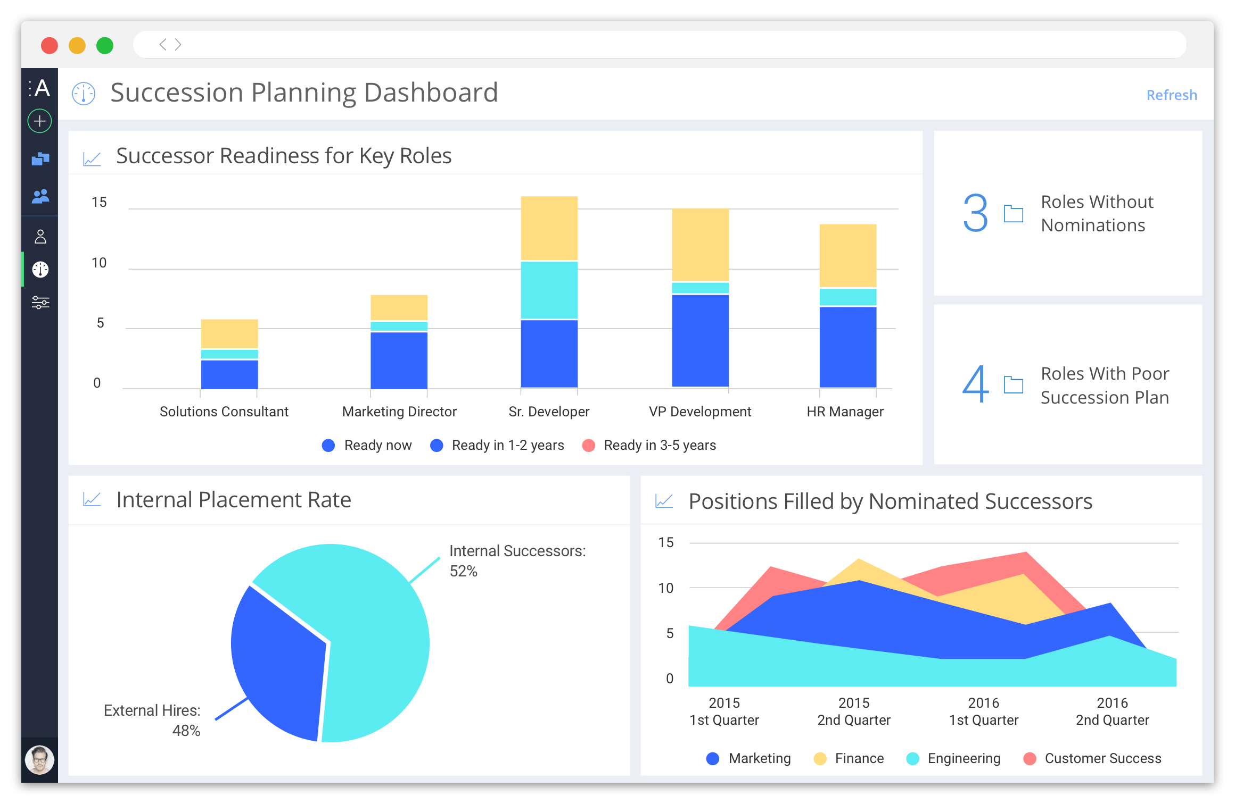Click '2015 2nd Quarter' axis label
This screenshot has height=804, width=1235.
click(x=854, y=711)
